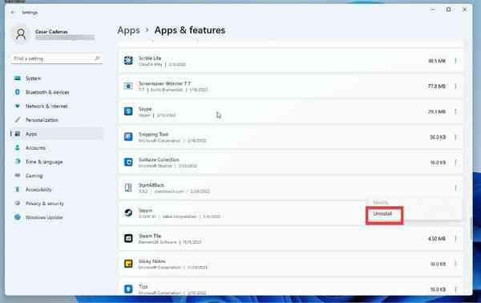Open Network & internet in the sidebar

point(57,106)
